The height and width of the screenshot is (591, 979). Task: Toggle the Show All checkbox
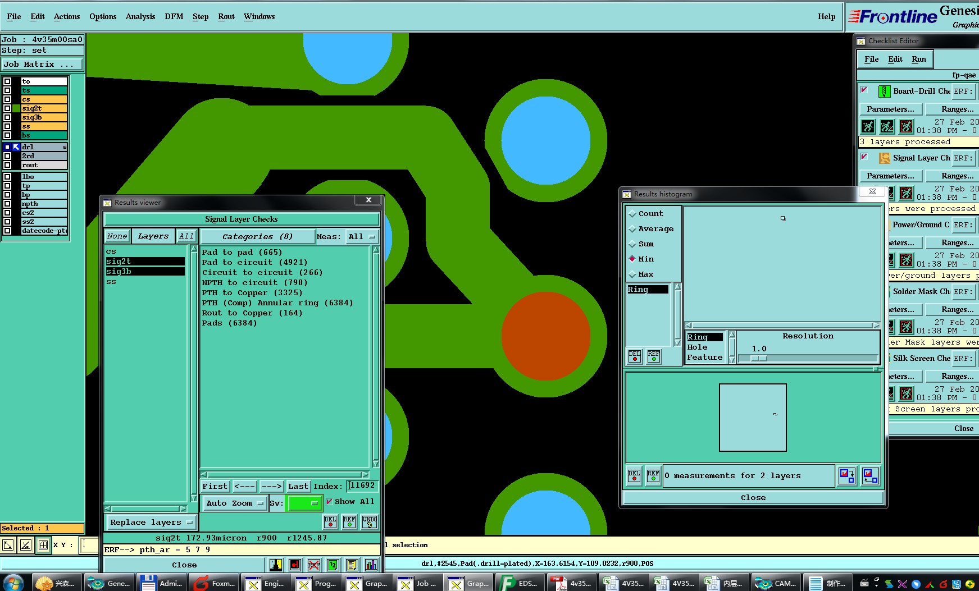pos(329,501)
